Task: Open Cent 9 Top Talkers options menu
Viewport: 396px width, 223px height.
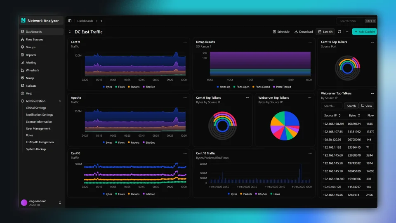Action: click(247, 98)
